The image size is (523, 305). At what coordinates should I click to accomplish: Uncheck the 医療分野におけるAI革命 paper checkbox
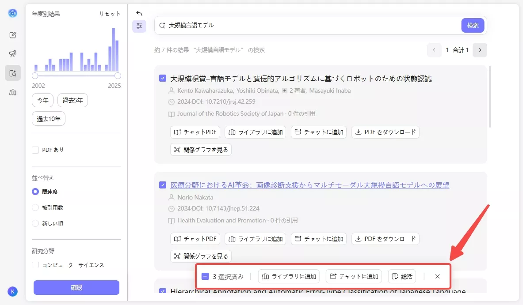(x=162, y=185)
